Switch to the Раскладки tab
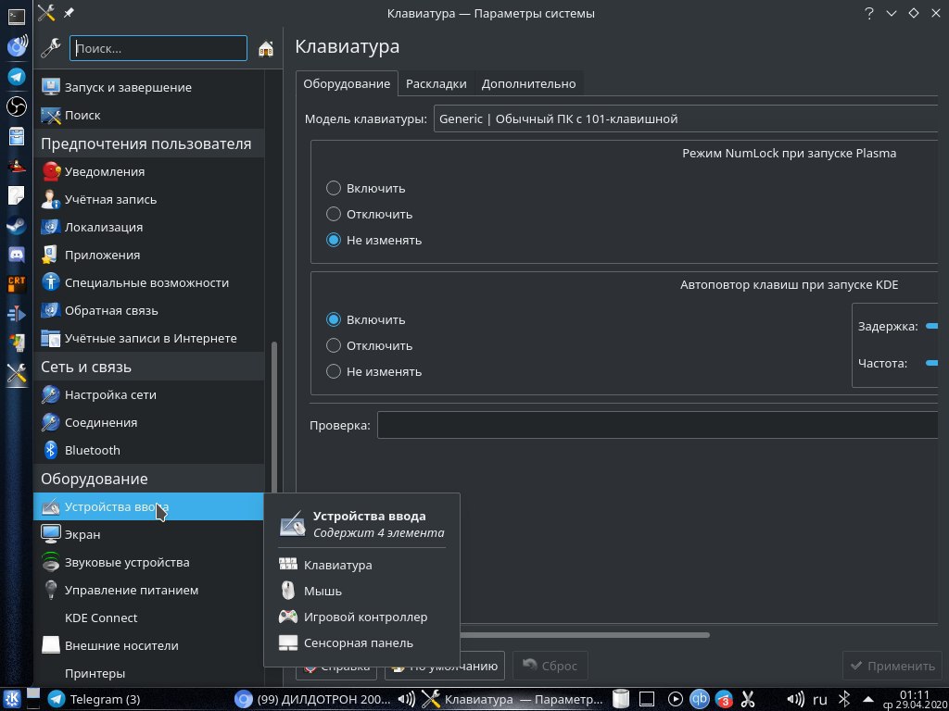949x711 pixels. (436, 83)
